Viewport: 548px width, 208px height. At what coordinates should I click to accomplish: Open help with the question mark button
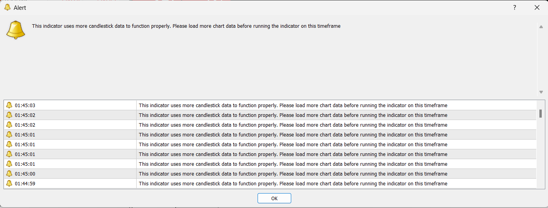tap(515, 7)
